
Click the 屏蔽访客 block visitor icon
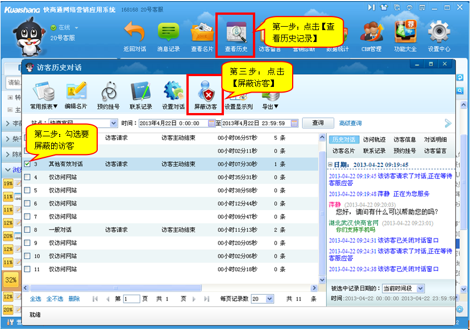[x=205, y=92]
